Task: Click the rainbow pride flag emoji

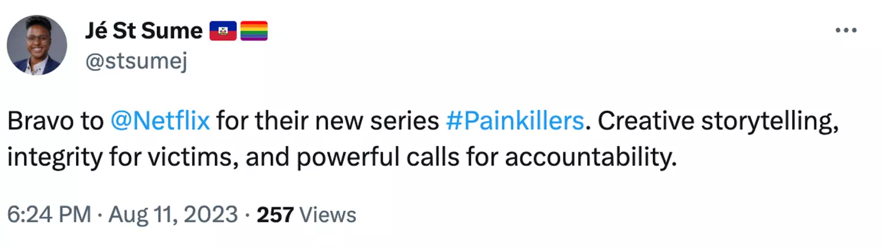Action: click(x=254, y=30)
